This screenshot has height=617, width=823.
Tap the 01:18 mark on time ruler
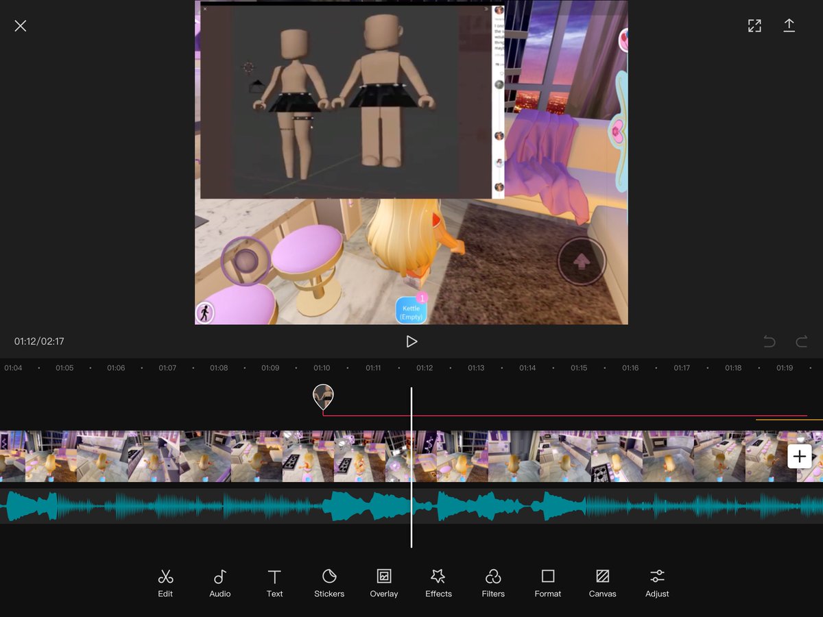tap(733, 368)
